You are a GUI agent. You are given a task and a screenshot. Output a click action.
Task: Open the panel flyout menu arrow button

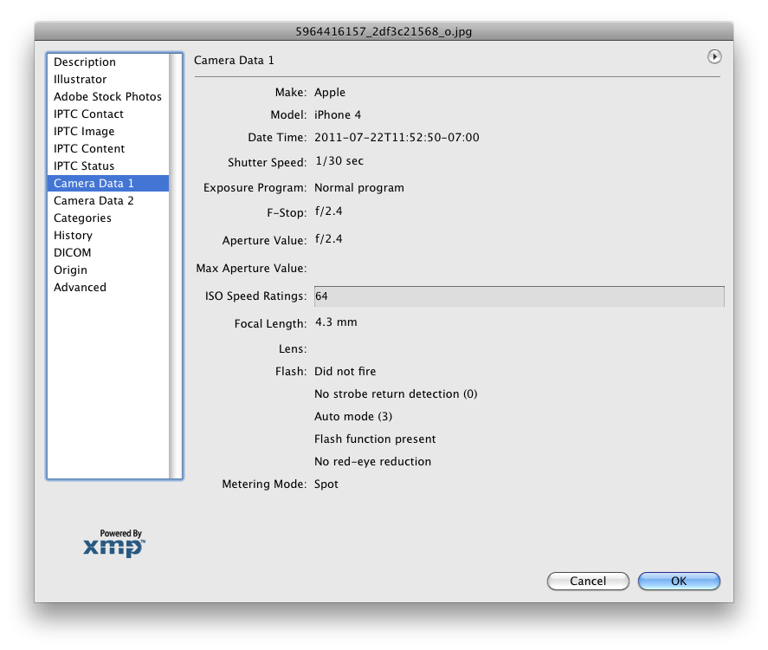coord(714,57)
